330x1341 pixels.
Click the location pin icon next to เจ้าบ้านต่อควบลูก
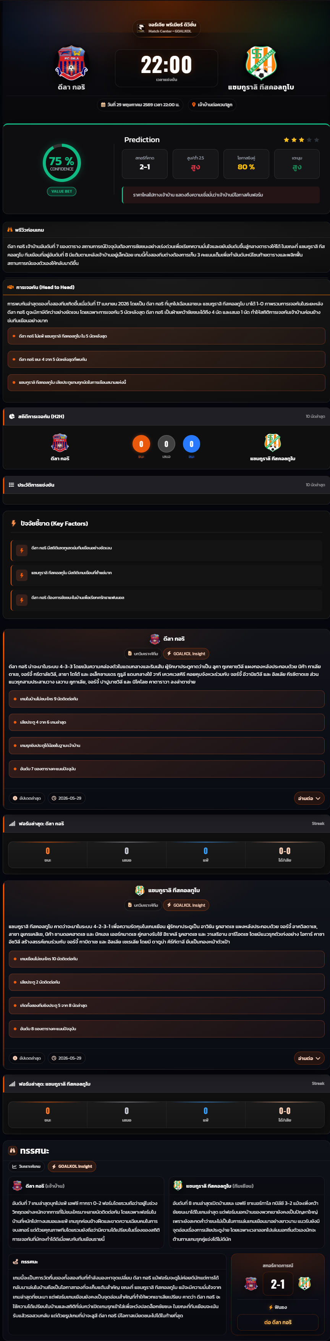point(194,105)
